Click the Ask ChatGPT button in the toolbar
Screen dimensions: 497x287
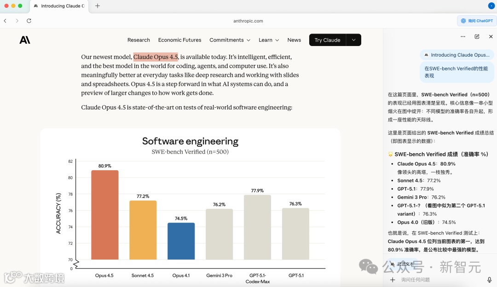pos(477,21)
